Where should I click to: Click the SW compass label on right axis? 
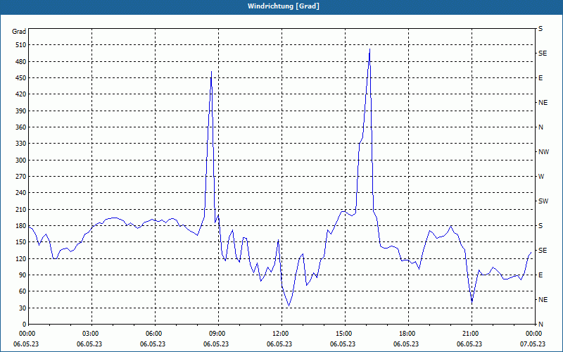(x=543, y=201)
